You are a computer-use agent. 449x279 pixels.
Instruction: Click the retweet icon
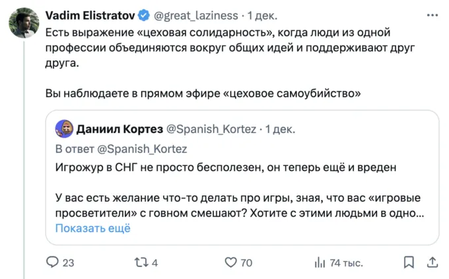[141, 262]
